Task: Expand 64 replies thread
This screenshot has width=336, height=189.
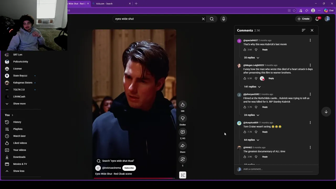Action: (x=251, y=140)
